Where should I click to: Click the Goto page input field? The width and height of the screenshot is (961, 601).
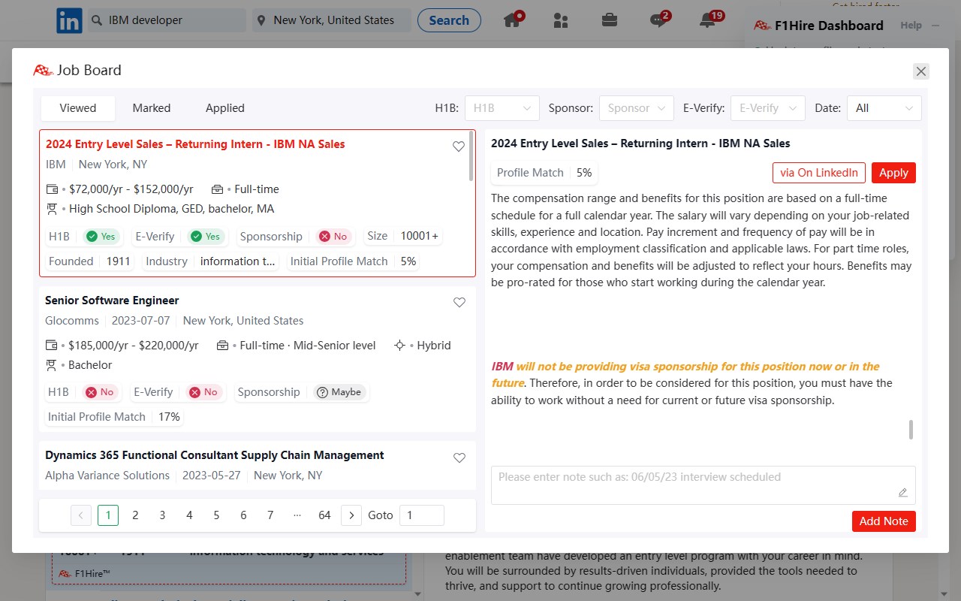coord(421,515)
